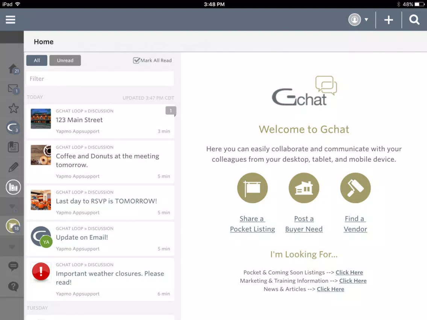Screen dimensions: 427x320
Task: Tap the Gchat logo
Action: [x=304, y=91]
